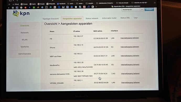Viewport: 181px width, 102px height.
Task: Select Telefonie in the sidebar
Action: point(25,47)
